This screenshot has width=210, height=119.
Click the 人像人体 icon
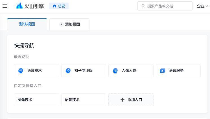115,71
